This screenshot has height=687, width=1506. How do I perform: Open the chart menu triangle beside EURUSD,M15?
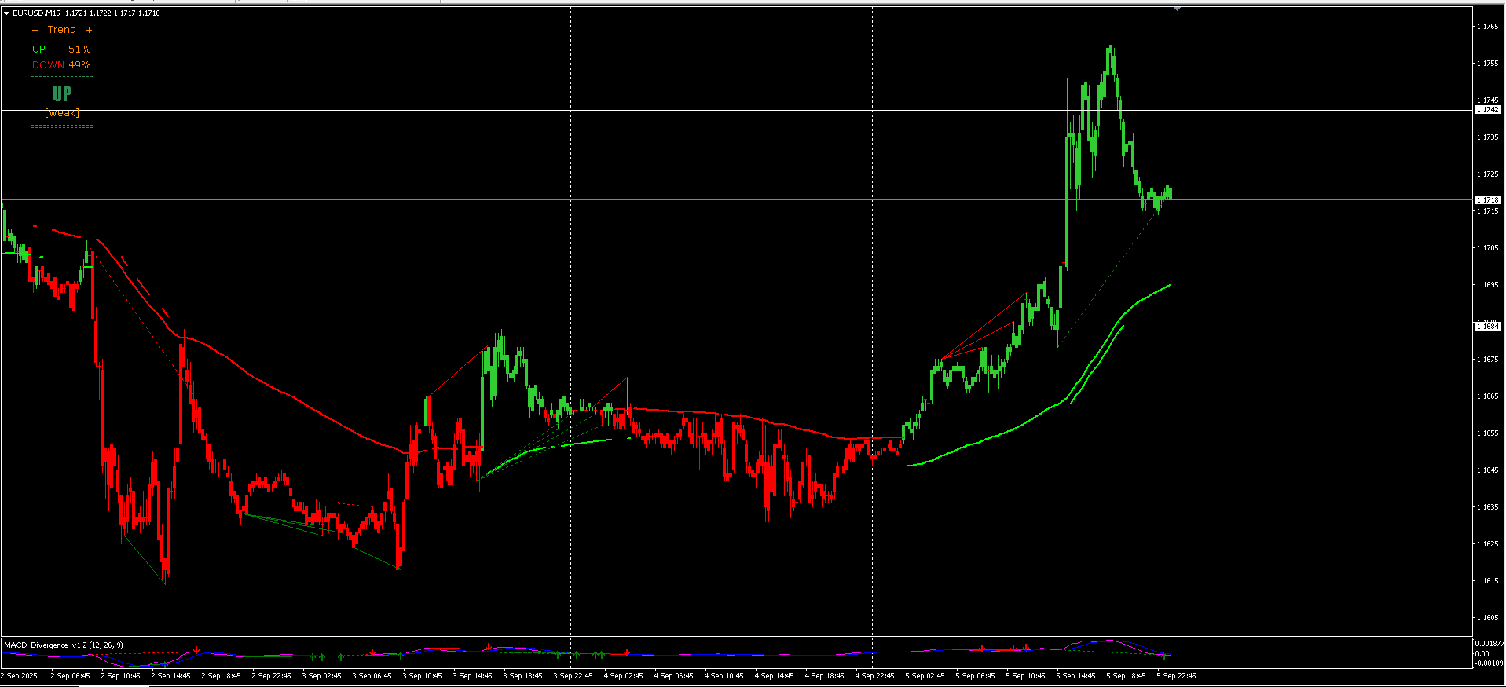coord(7,13)
